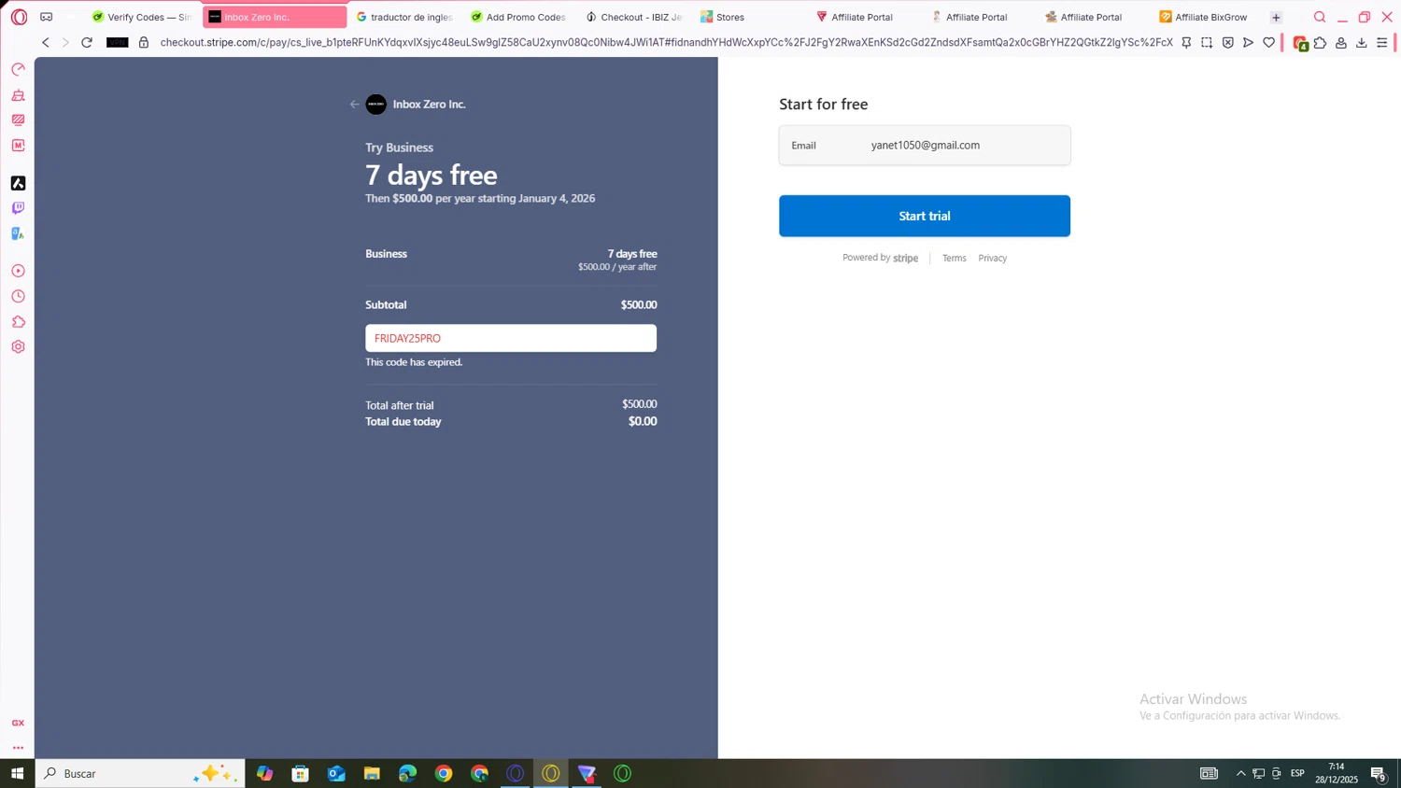Open Outlook from the taskbar
The width and height of the screenshot is (1401, 788).
(x=336, y=773)
